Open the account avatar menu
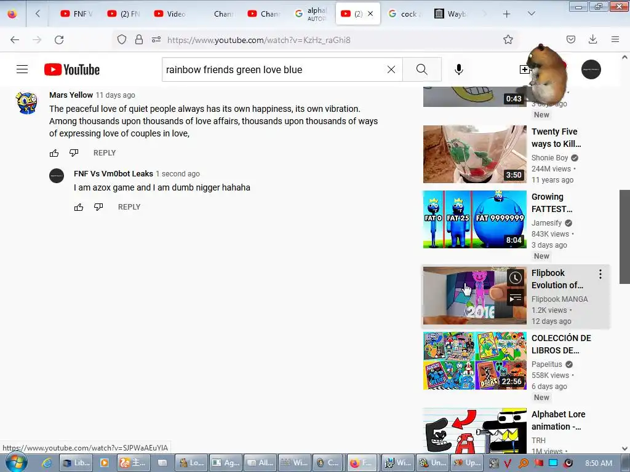The width and height of the screenshot is (630, 472). point(591,69)
